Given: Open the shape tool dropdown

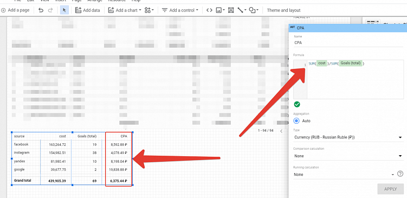Looking at the screenshot, I should point(254,10).
